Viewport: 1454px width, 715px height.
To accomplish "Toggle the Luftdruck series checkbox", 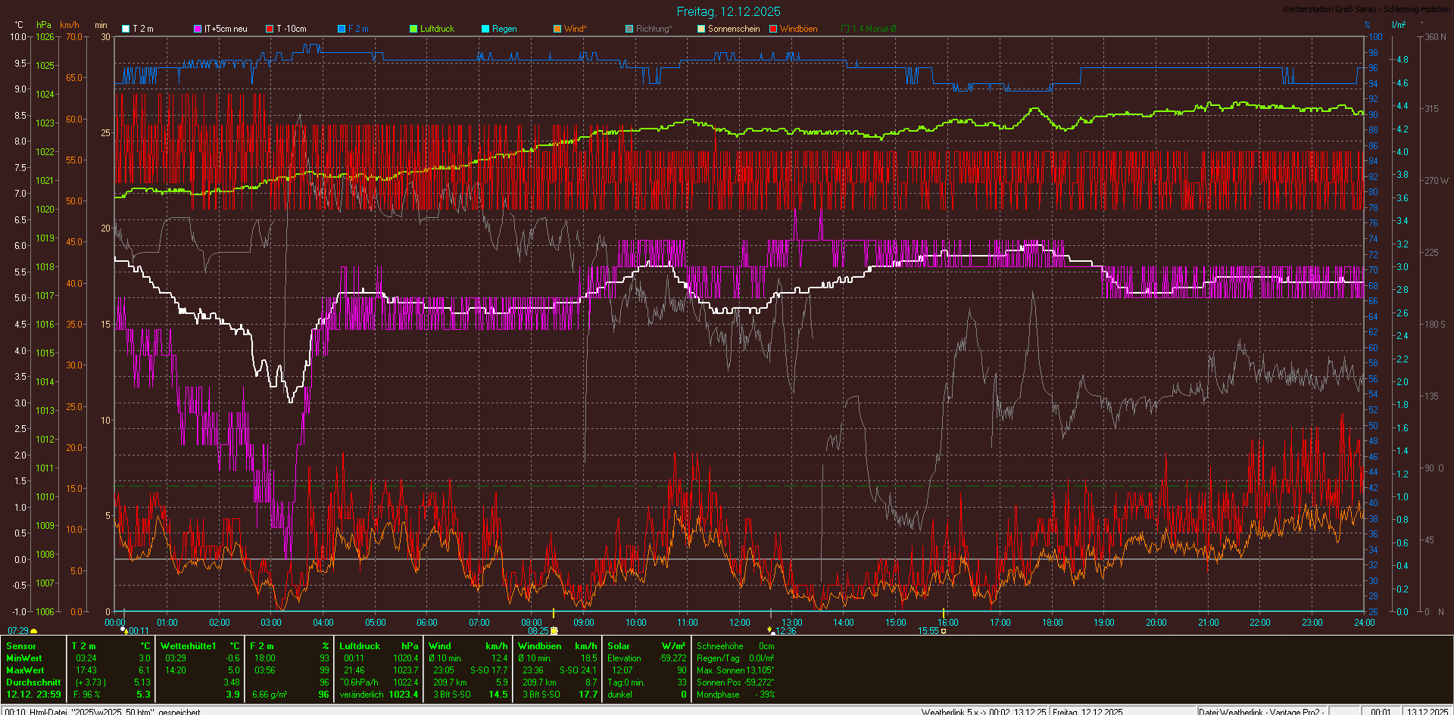I will tap(413, 29).
